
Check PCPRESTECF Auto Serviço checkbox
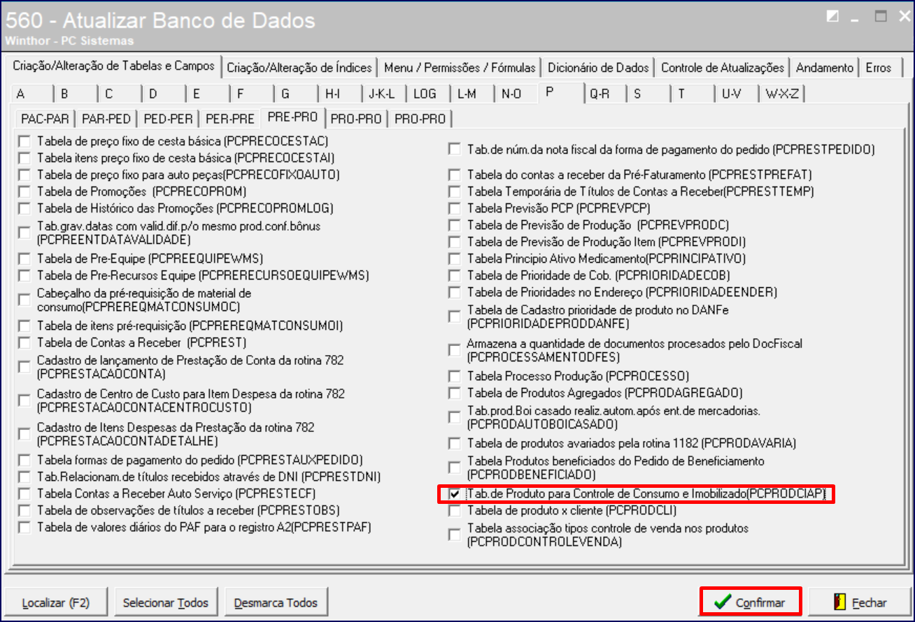[25, 494]
